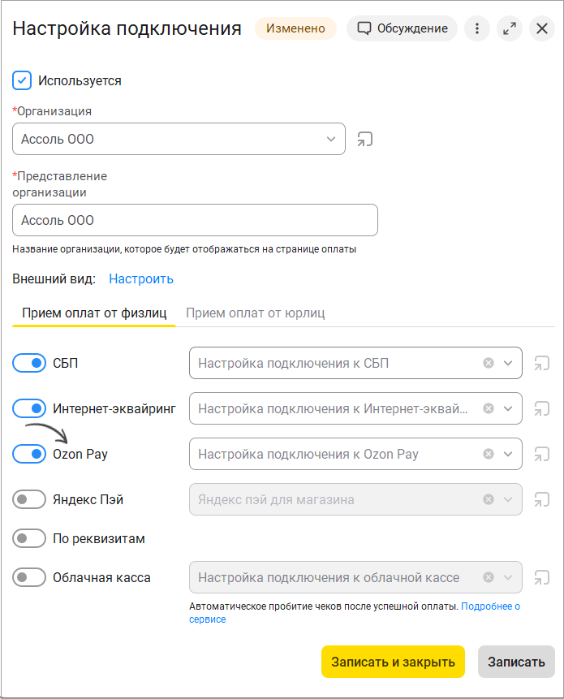This screenshot has height=699, width=564.
Task: Open the Ozon Pay connection setting record
Action: click(x=542, y=455)
